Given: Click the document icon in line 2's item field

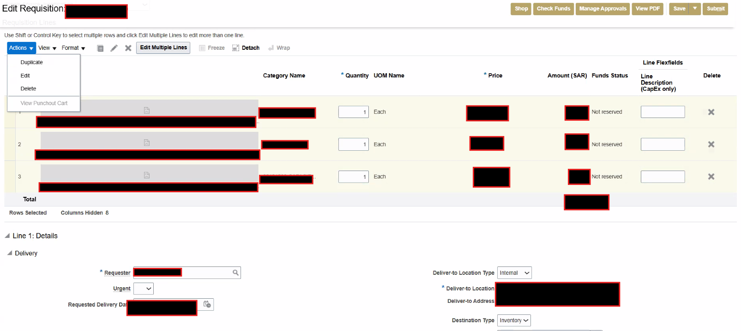Looking at the screenshot, I should point(147,142).
